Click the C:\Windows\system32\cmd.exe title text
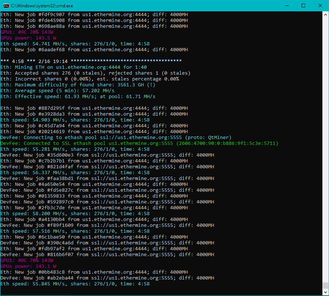This screenshot has width=329, height=296. [x=42, y=6]
